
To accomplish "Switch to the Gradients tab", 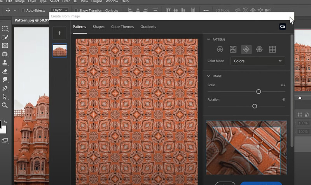I will pyautogui.click(x=148, y=27).
